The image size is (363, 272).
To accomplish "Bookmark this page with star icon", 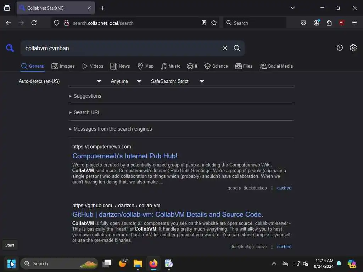I will (214, 23).
